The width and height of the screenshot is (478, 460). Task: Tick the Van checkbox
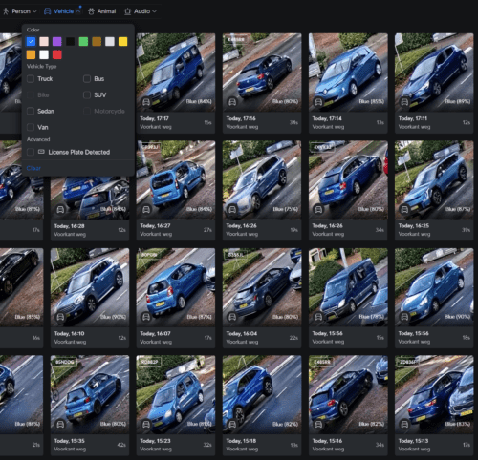click(31, 127)
